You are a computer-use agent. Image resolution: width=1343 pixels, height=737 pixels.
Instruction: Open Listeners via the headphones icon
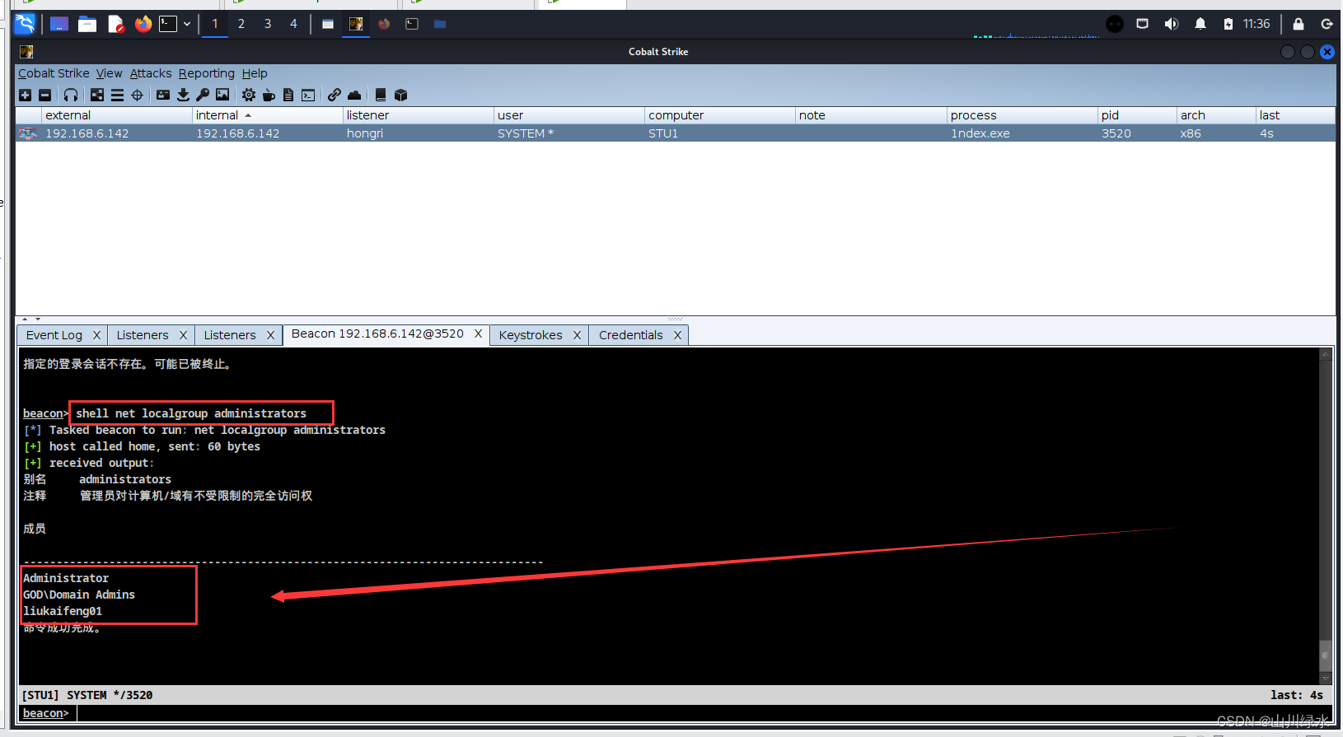click(x=71, y=96)
